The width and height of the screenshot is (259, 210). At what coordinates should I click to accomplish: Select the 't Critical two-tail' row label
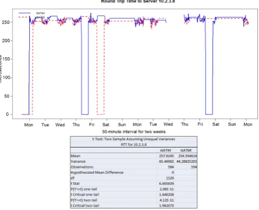coord(85,205)
